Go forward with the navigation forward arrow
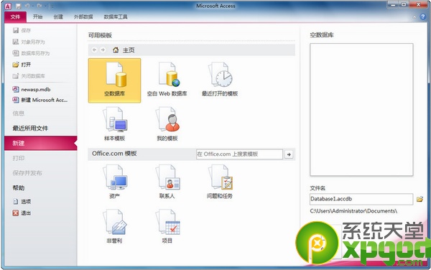Screen dimensions: 431x270 [x=103, y=50]
